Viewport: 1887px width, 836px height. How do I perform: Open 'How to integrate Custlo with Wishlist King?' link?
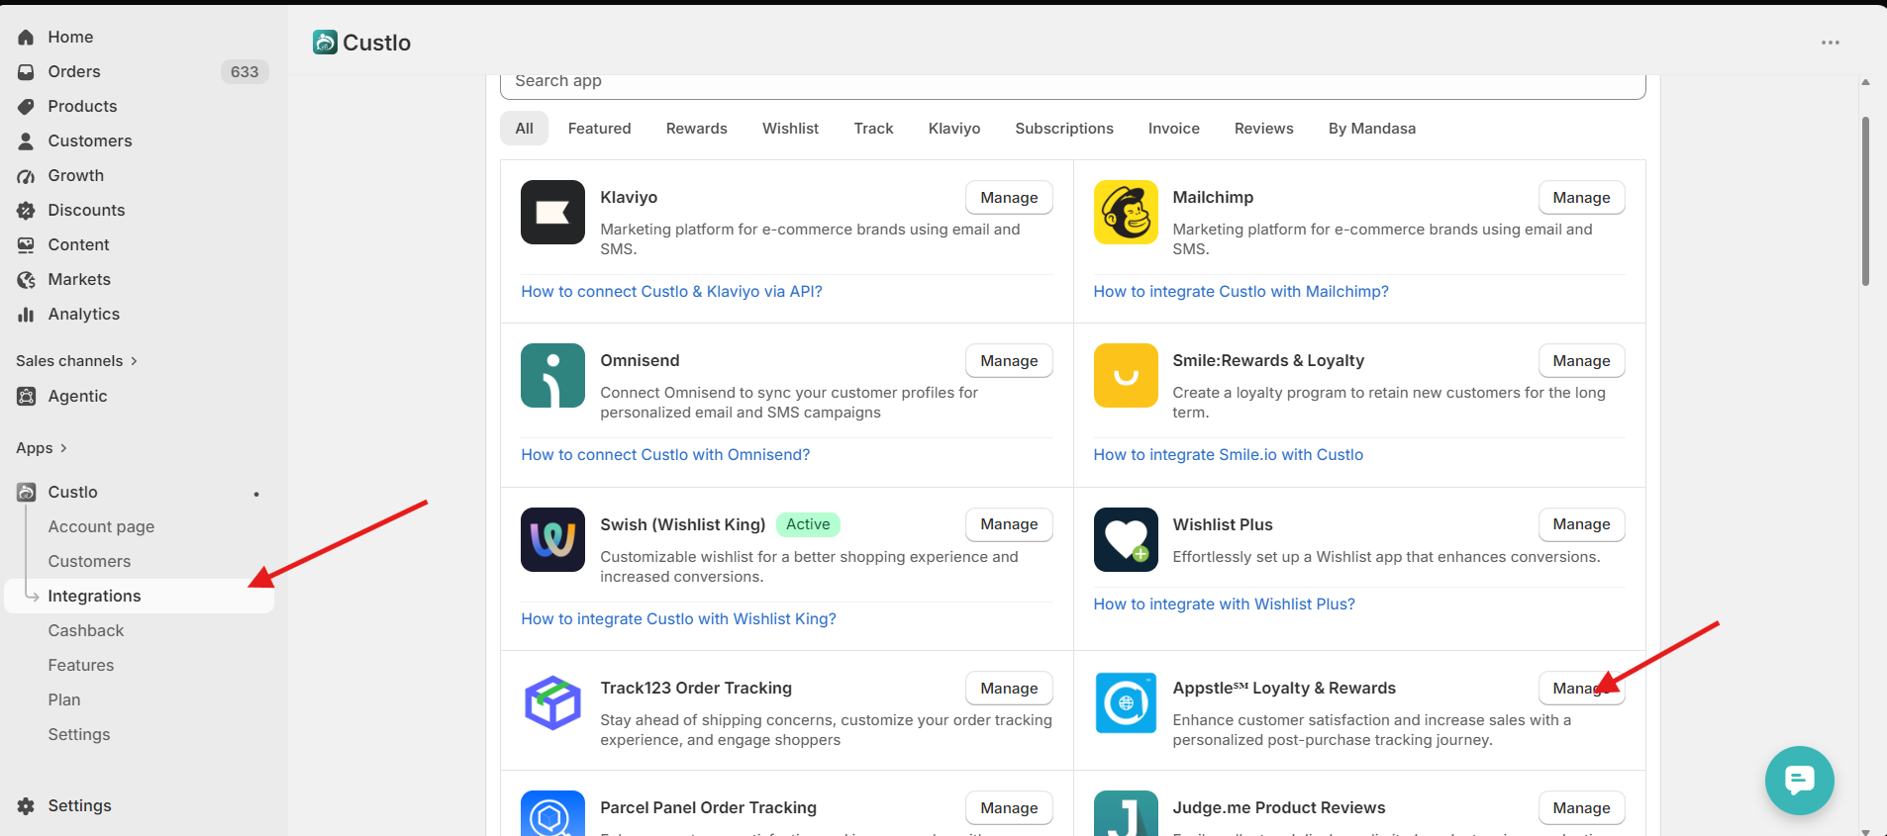pyautogui.click(x=678, y=619)
